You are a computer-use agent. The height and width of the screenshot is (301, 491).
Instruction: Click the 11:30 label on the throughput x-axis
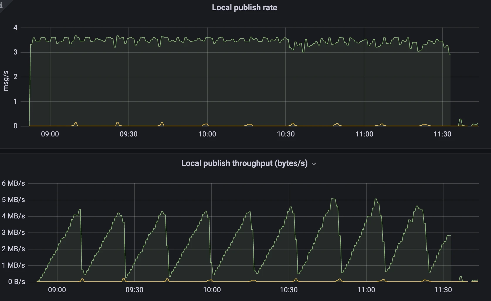click(443, 290)
